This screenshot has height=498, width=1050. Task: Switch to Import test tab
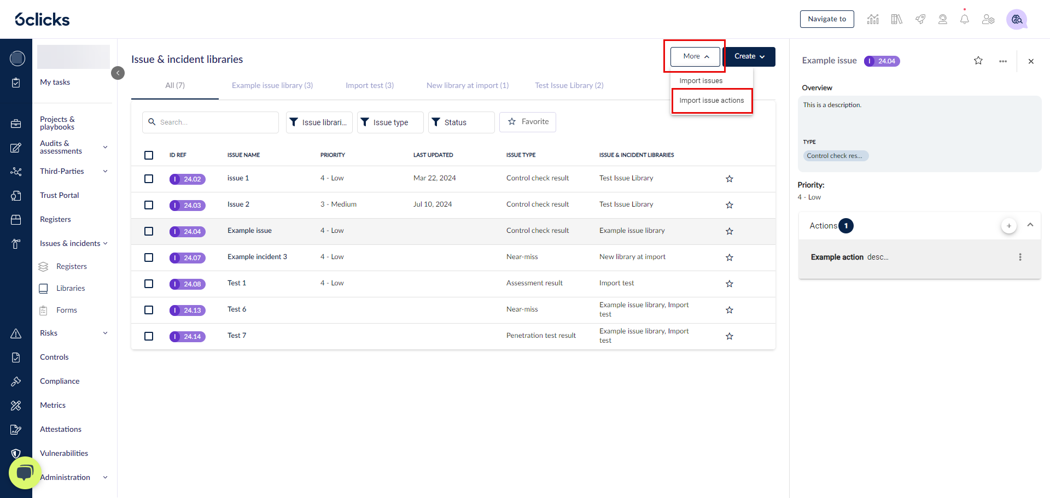pyautogui.click(x=370, y=85)
